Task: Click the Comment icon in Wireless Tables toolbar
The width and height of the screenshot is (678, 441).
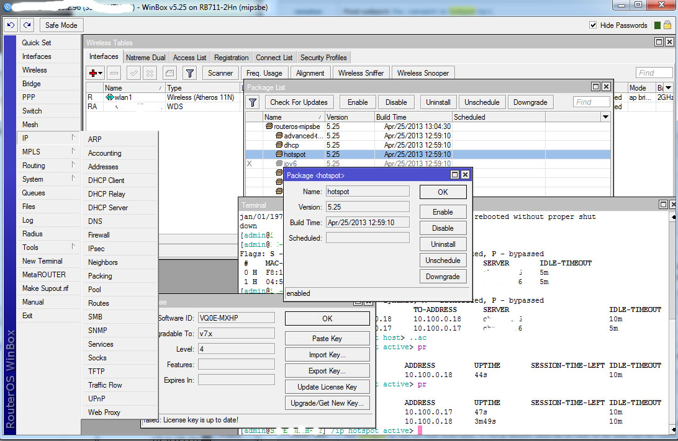Action: click(x=169, y=73)
